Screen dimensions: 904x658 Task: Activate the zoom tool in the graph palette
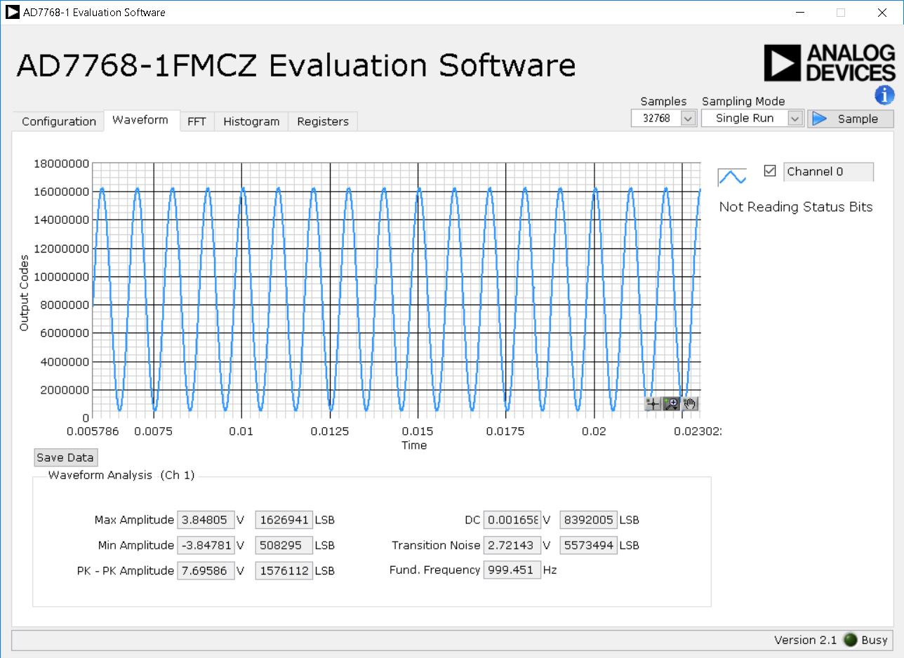(x=672, y=403)
